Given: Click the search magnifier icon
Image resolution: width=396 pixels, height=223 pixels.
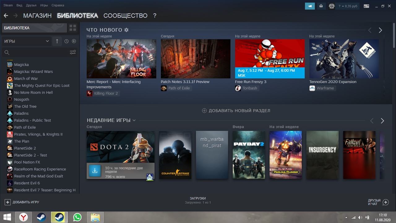Looking at the screenshot, I should pos(7,52).
